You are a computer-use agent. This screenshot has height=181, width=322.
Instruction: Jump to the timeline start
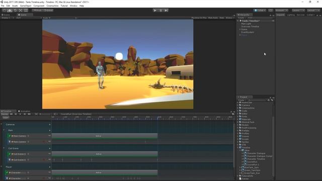tap(11, 114)
